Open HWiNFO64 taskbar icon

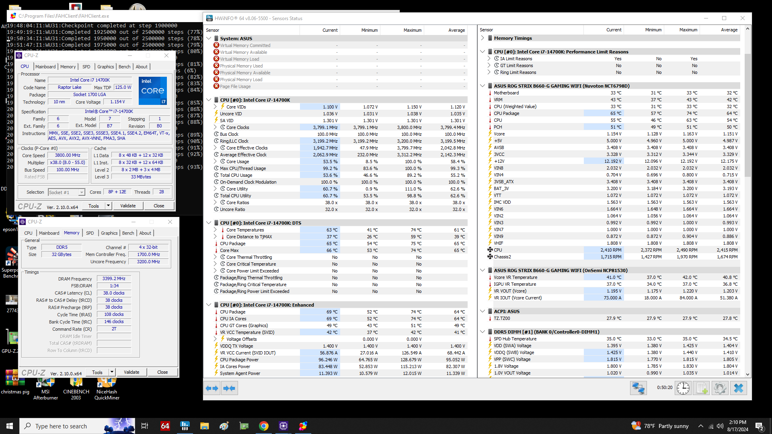[x=185, y=426]
